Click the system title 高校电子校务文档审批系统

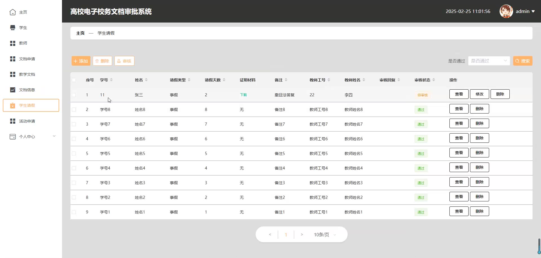coord(111,12)
